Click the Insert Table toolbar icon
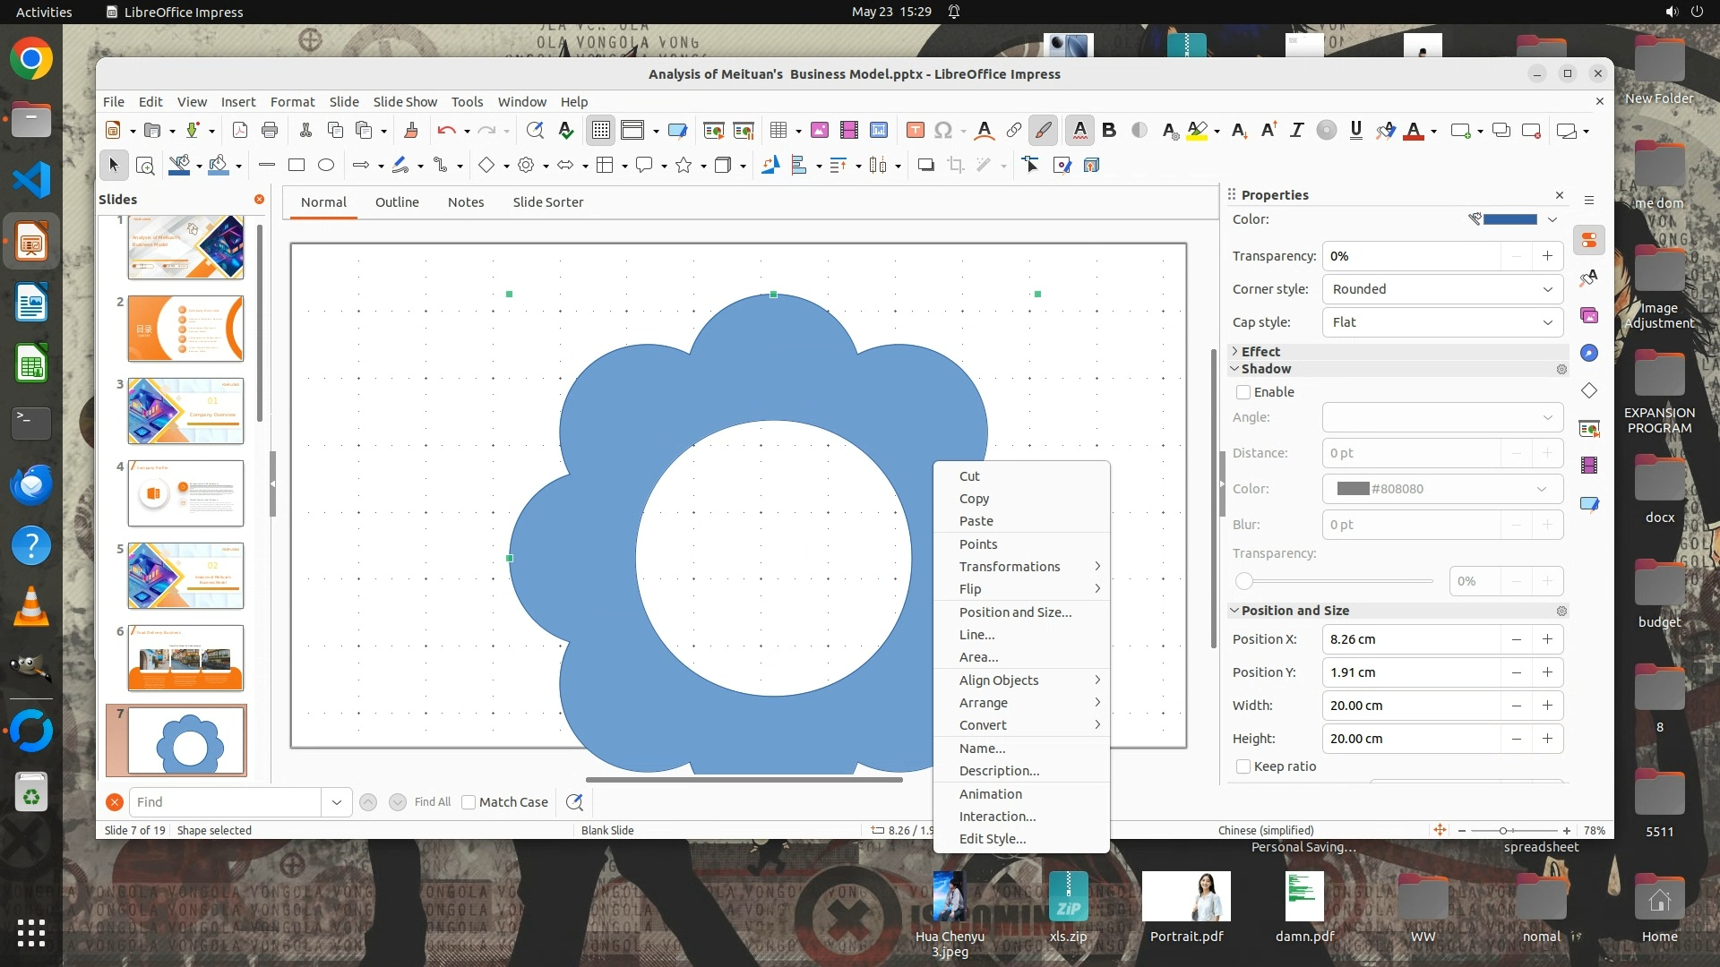Image resolution: width=1720 pixels, height=967 pixels. [778, 131]
